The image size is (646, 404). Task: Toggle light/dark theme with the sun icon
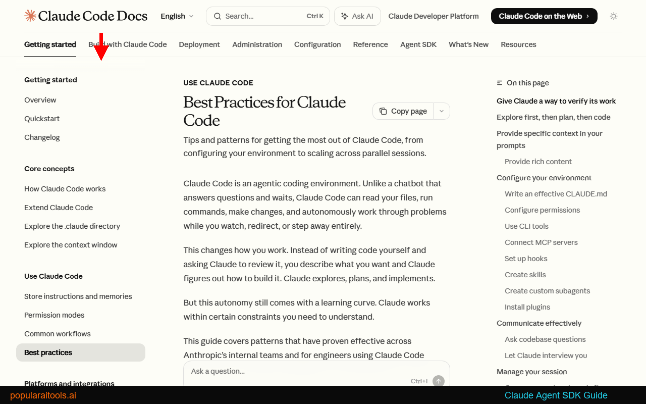[614, 16]
